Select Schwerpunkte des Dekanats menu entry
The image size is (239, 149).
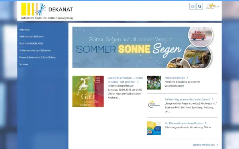click(x=35, y=50)
